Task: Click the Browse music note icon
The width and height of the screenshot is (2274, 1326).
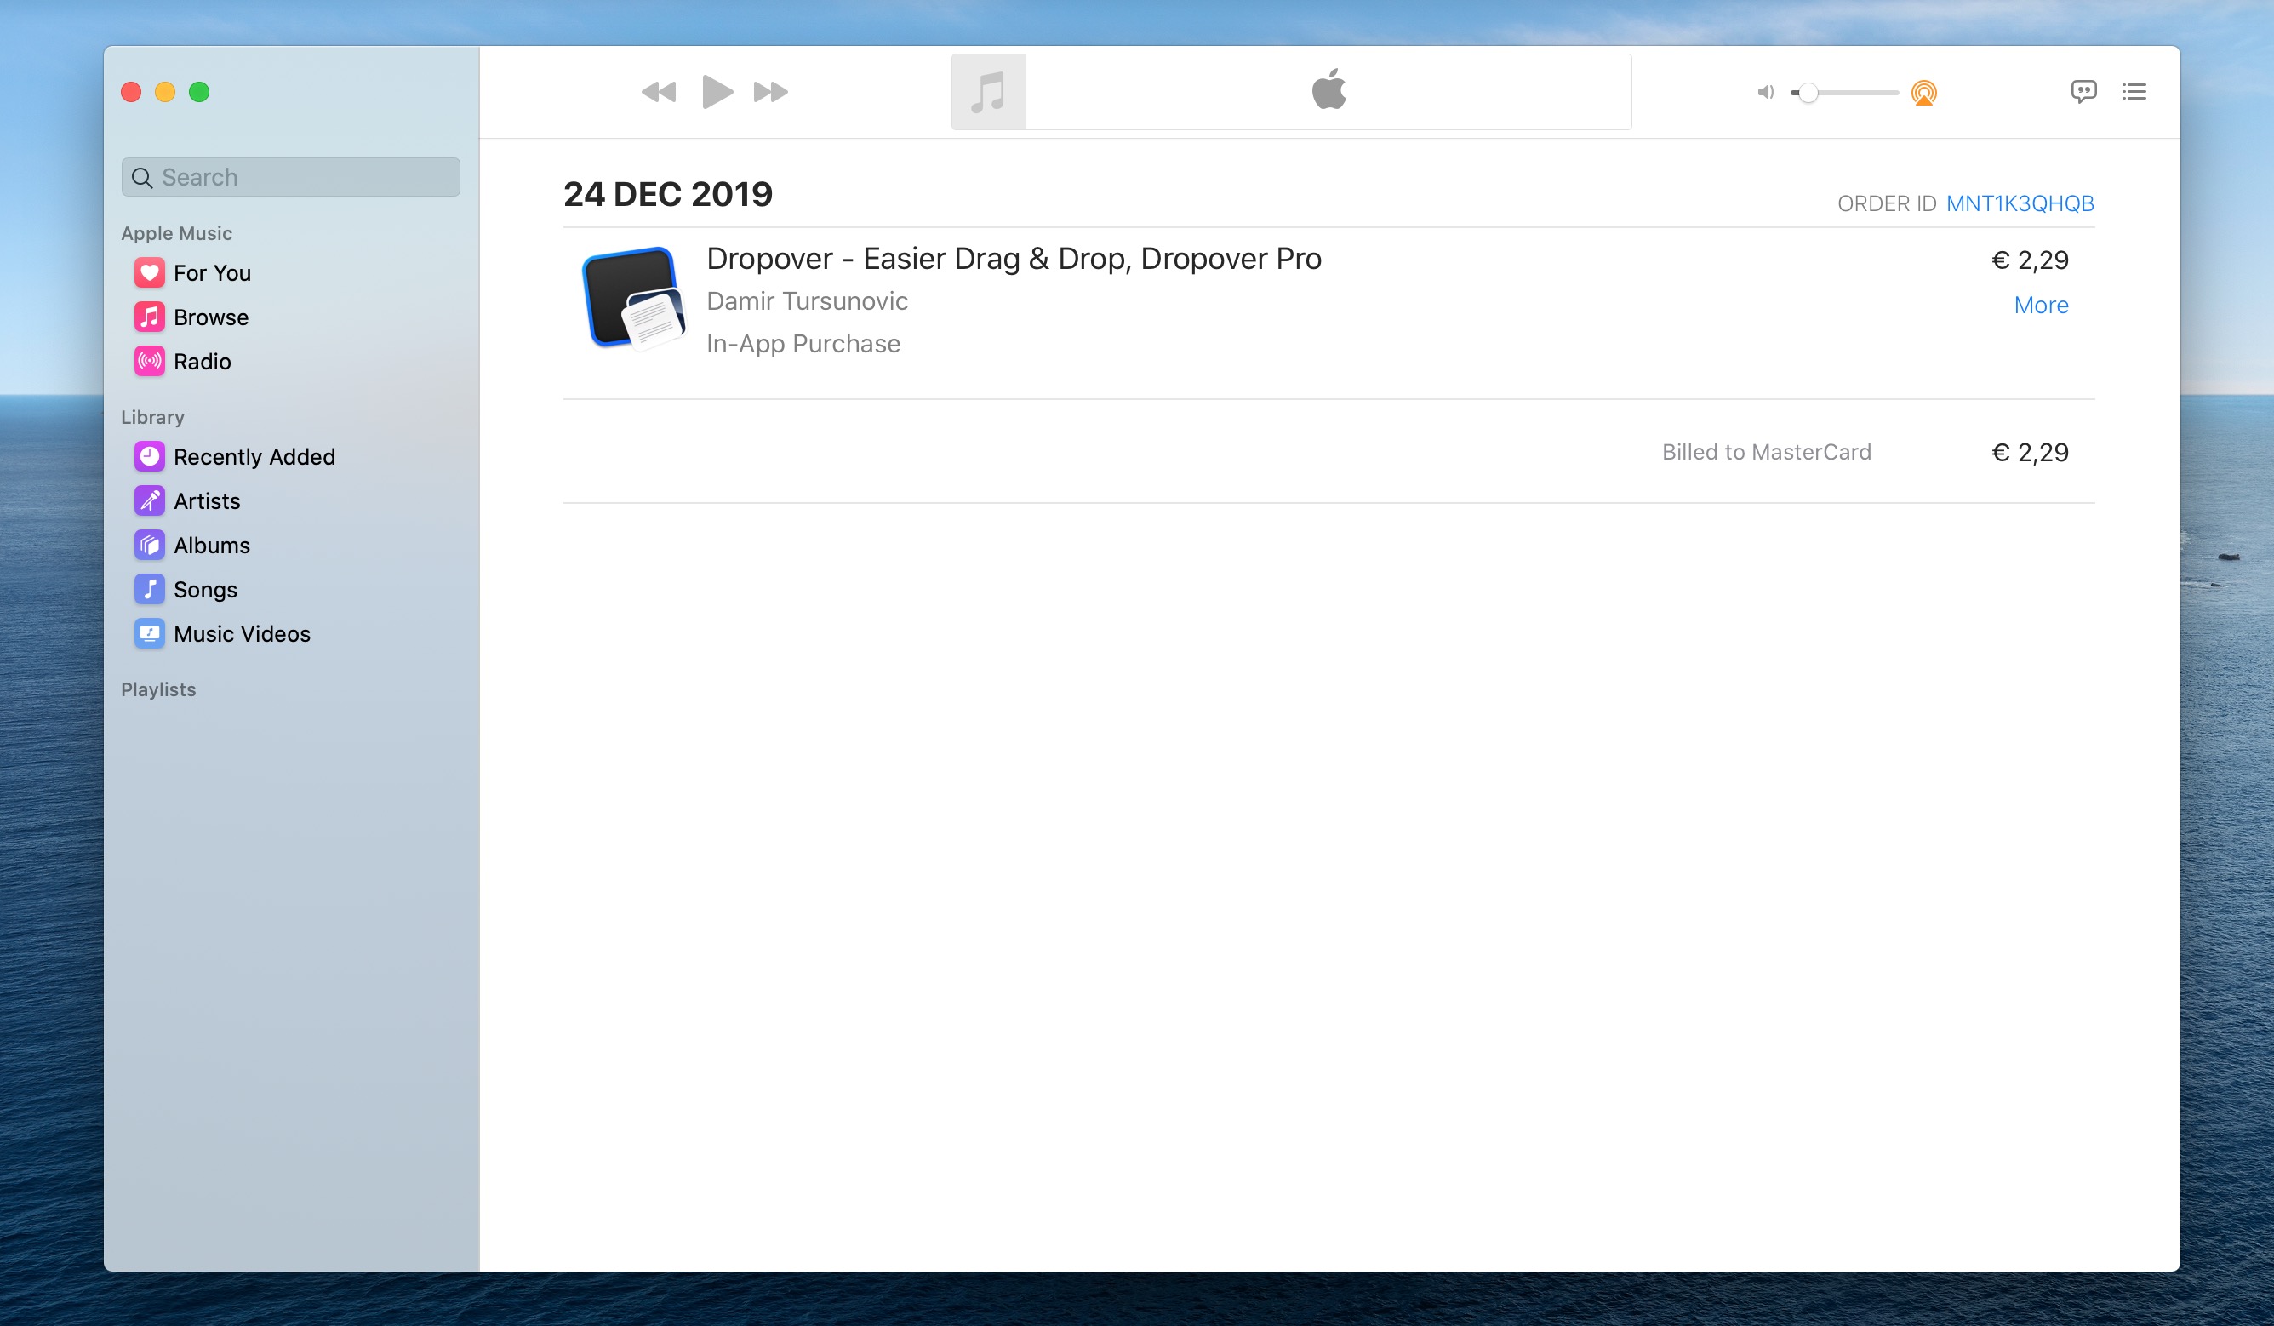Action: [x=150, y=317]
